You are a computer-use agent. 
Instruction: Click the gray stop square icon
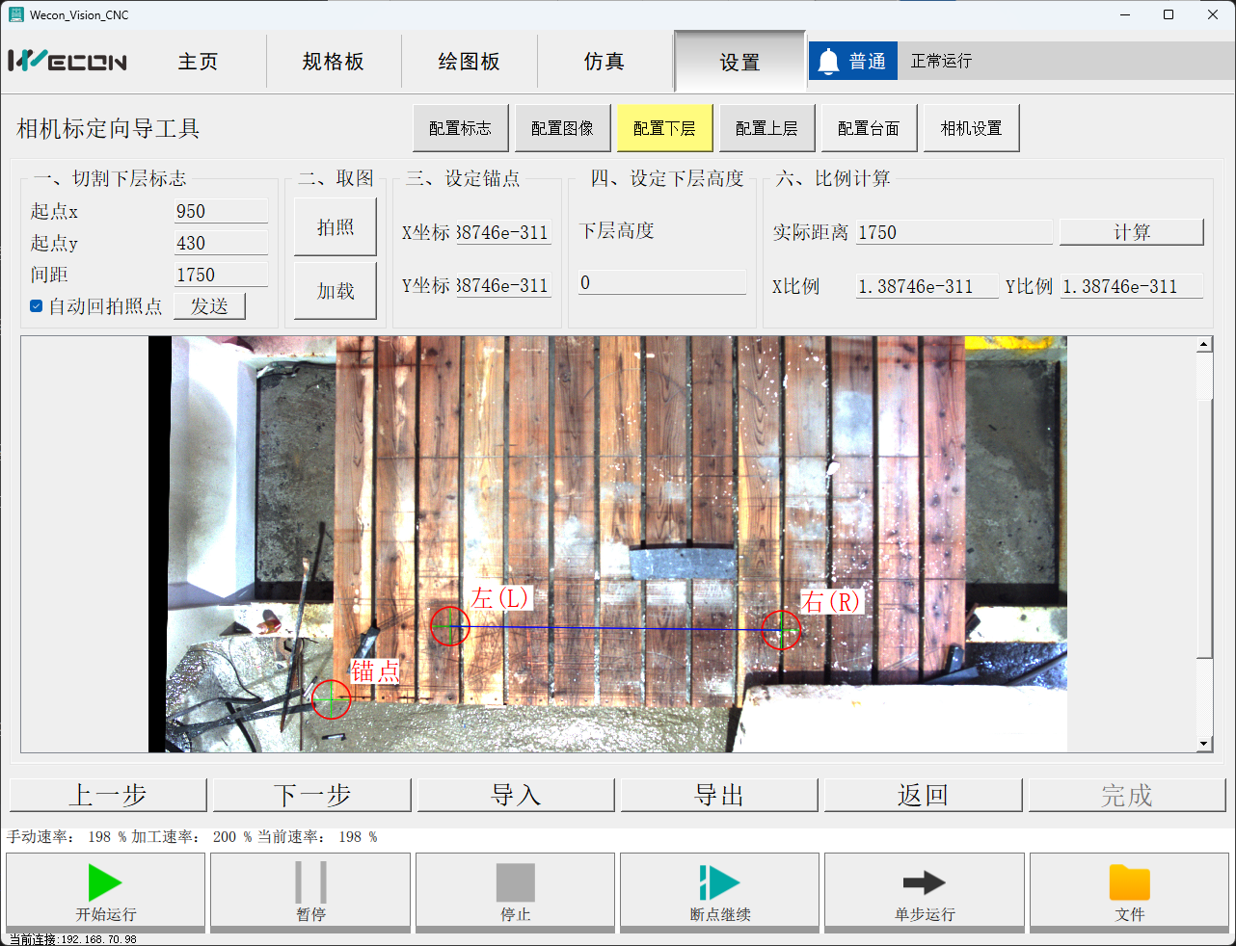pyautogui.click(x=515, y=882)
